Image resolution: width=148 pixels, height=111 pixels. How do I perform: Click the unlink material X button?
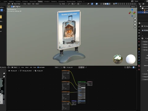(84, 67)
